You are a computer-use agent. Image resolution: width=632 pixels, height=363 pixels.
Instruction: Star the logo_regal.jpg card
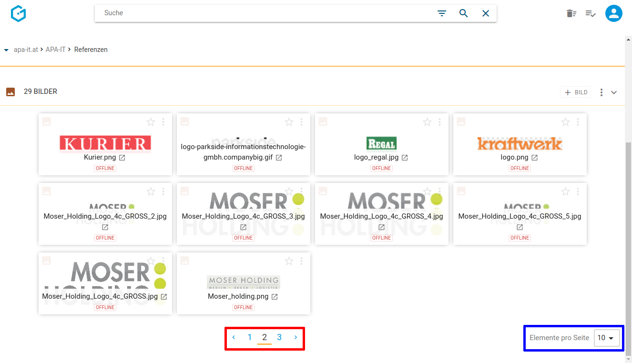tap(427, 122)
